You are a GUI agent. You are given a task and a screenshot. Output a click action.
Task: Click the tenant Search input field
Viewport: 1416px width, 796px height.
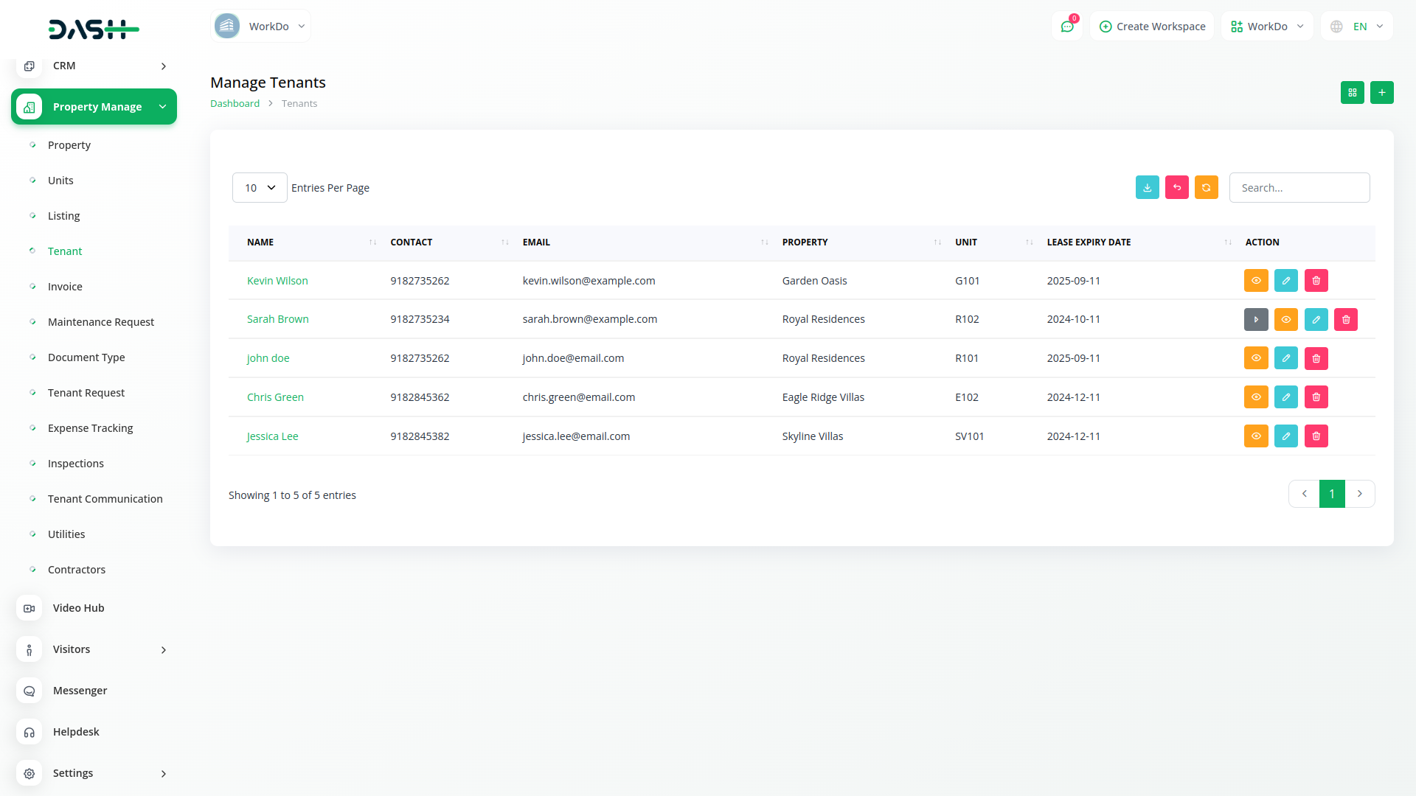pos(1299,188)
